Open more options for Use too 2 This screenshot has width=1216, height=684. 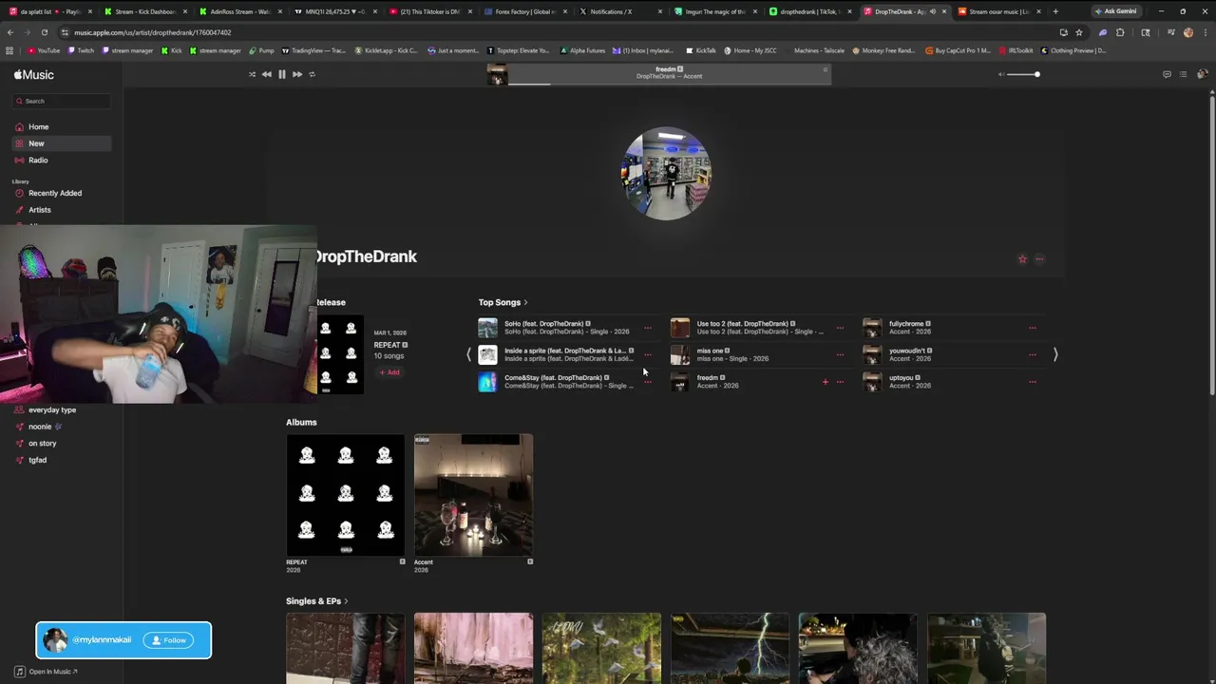coord(840,329)
